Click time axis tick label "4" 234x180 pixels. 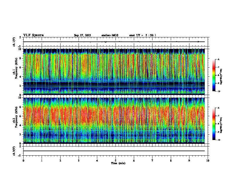click(x=97, y=161)
